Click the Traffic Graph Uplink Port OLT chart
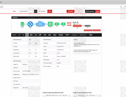126x97 pixels. tap(86, 96)
